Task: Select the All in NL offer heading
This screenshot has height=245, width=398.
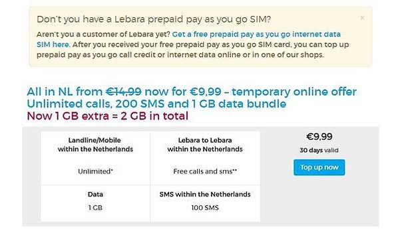Action: coord(192,92)
